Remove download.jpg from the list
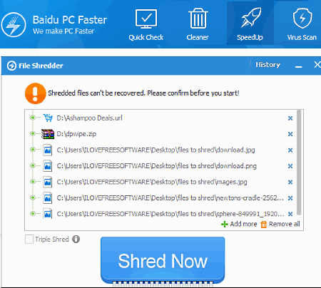This screenshot has width=321, height=288. pos(290,150)
